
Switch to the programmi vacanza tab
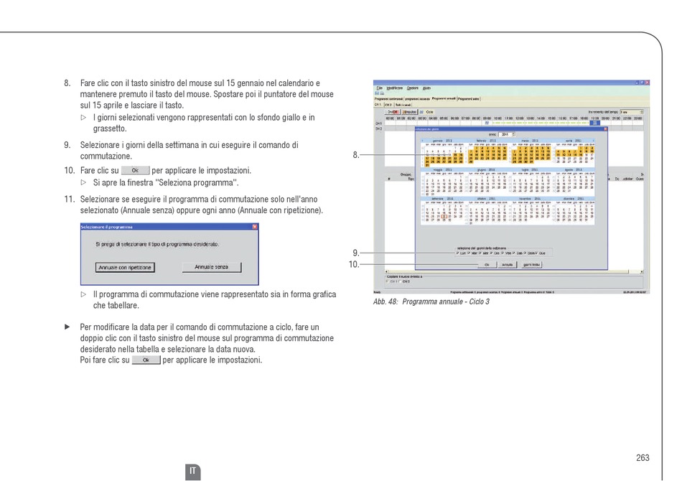click(x=417, y=99)
